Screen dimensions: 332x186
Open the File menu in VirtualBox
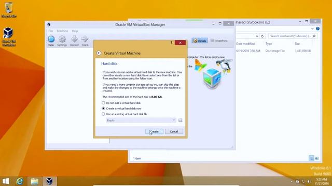(51, 31)
